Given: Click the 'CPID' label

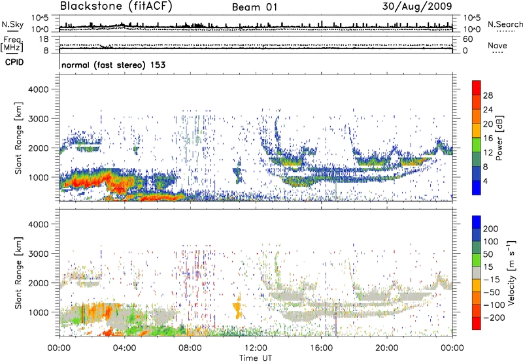Looking at the screenshot, I should coord(14,62).
